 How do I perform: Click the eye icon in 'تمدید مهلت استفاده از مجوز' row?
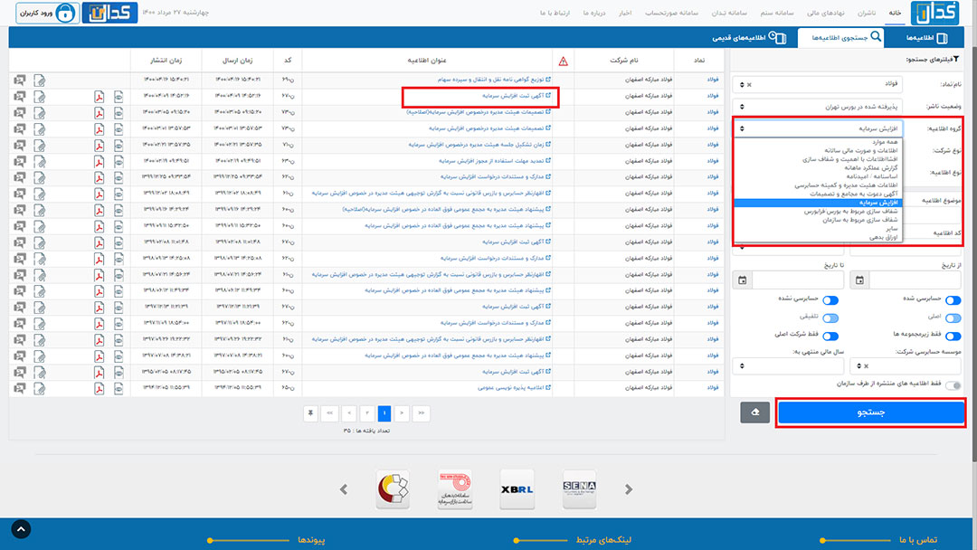pyautogui.click(x=119, y=161)
